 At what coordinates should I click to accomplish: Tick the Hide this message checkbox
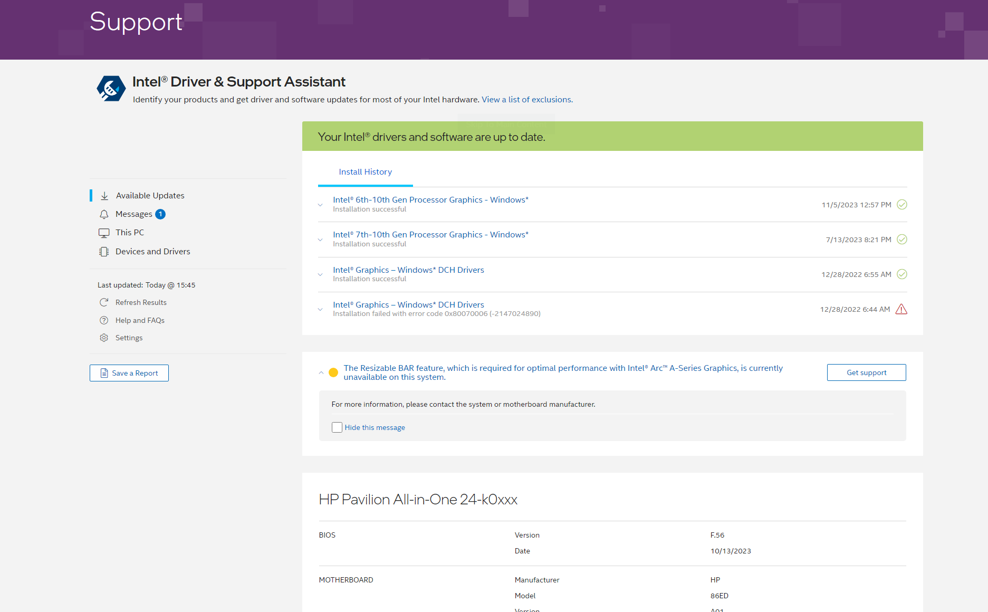click(337, 427)
